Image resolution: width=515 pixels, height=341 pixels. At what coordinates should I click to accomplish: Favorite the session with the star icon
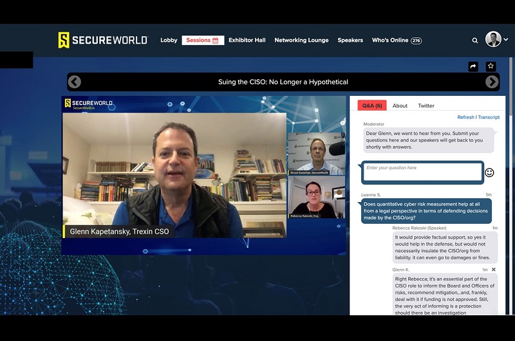[491, 66]
